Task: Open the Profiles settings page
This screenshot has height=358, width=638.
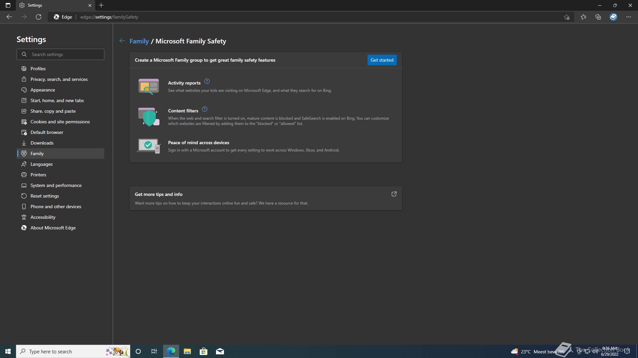Action: pos(60,69)
